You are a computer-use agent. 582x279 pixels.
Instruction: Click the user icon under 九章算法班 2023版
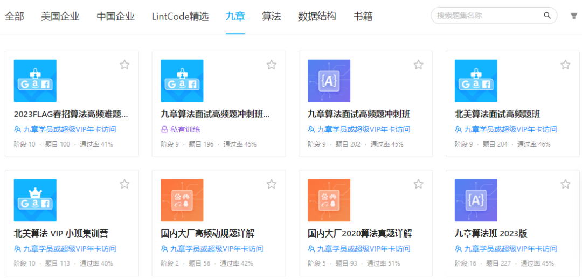pyautogui.click(x=459, y=249)
